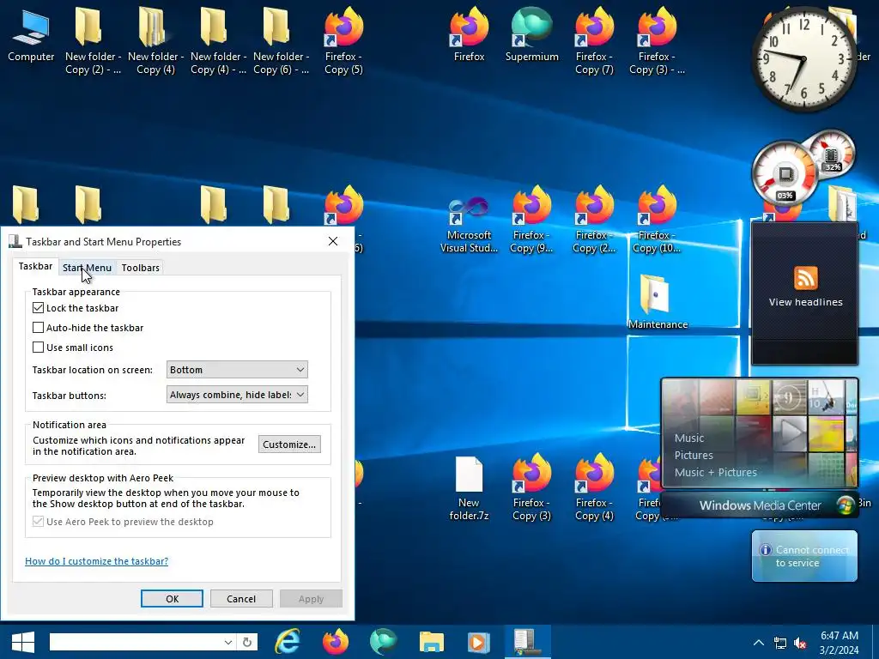Click the taskbar clock showing 6:47 AM
Screen dimensions: 879x659
click(x=840, y=643)
